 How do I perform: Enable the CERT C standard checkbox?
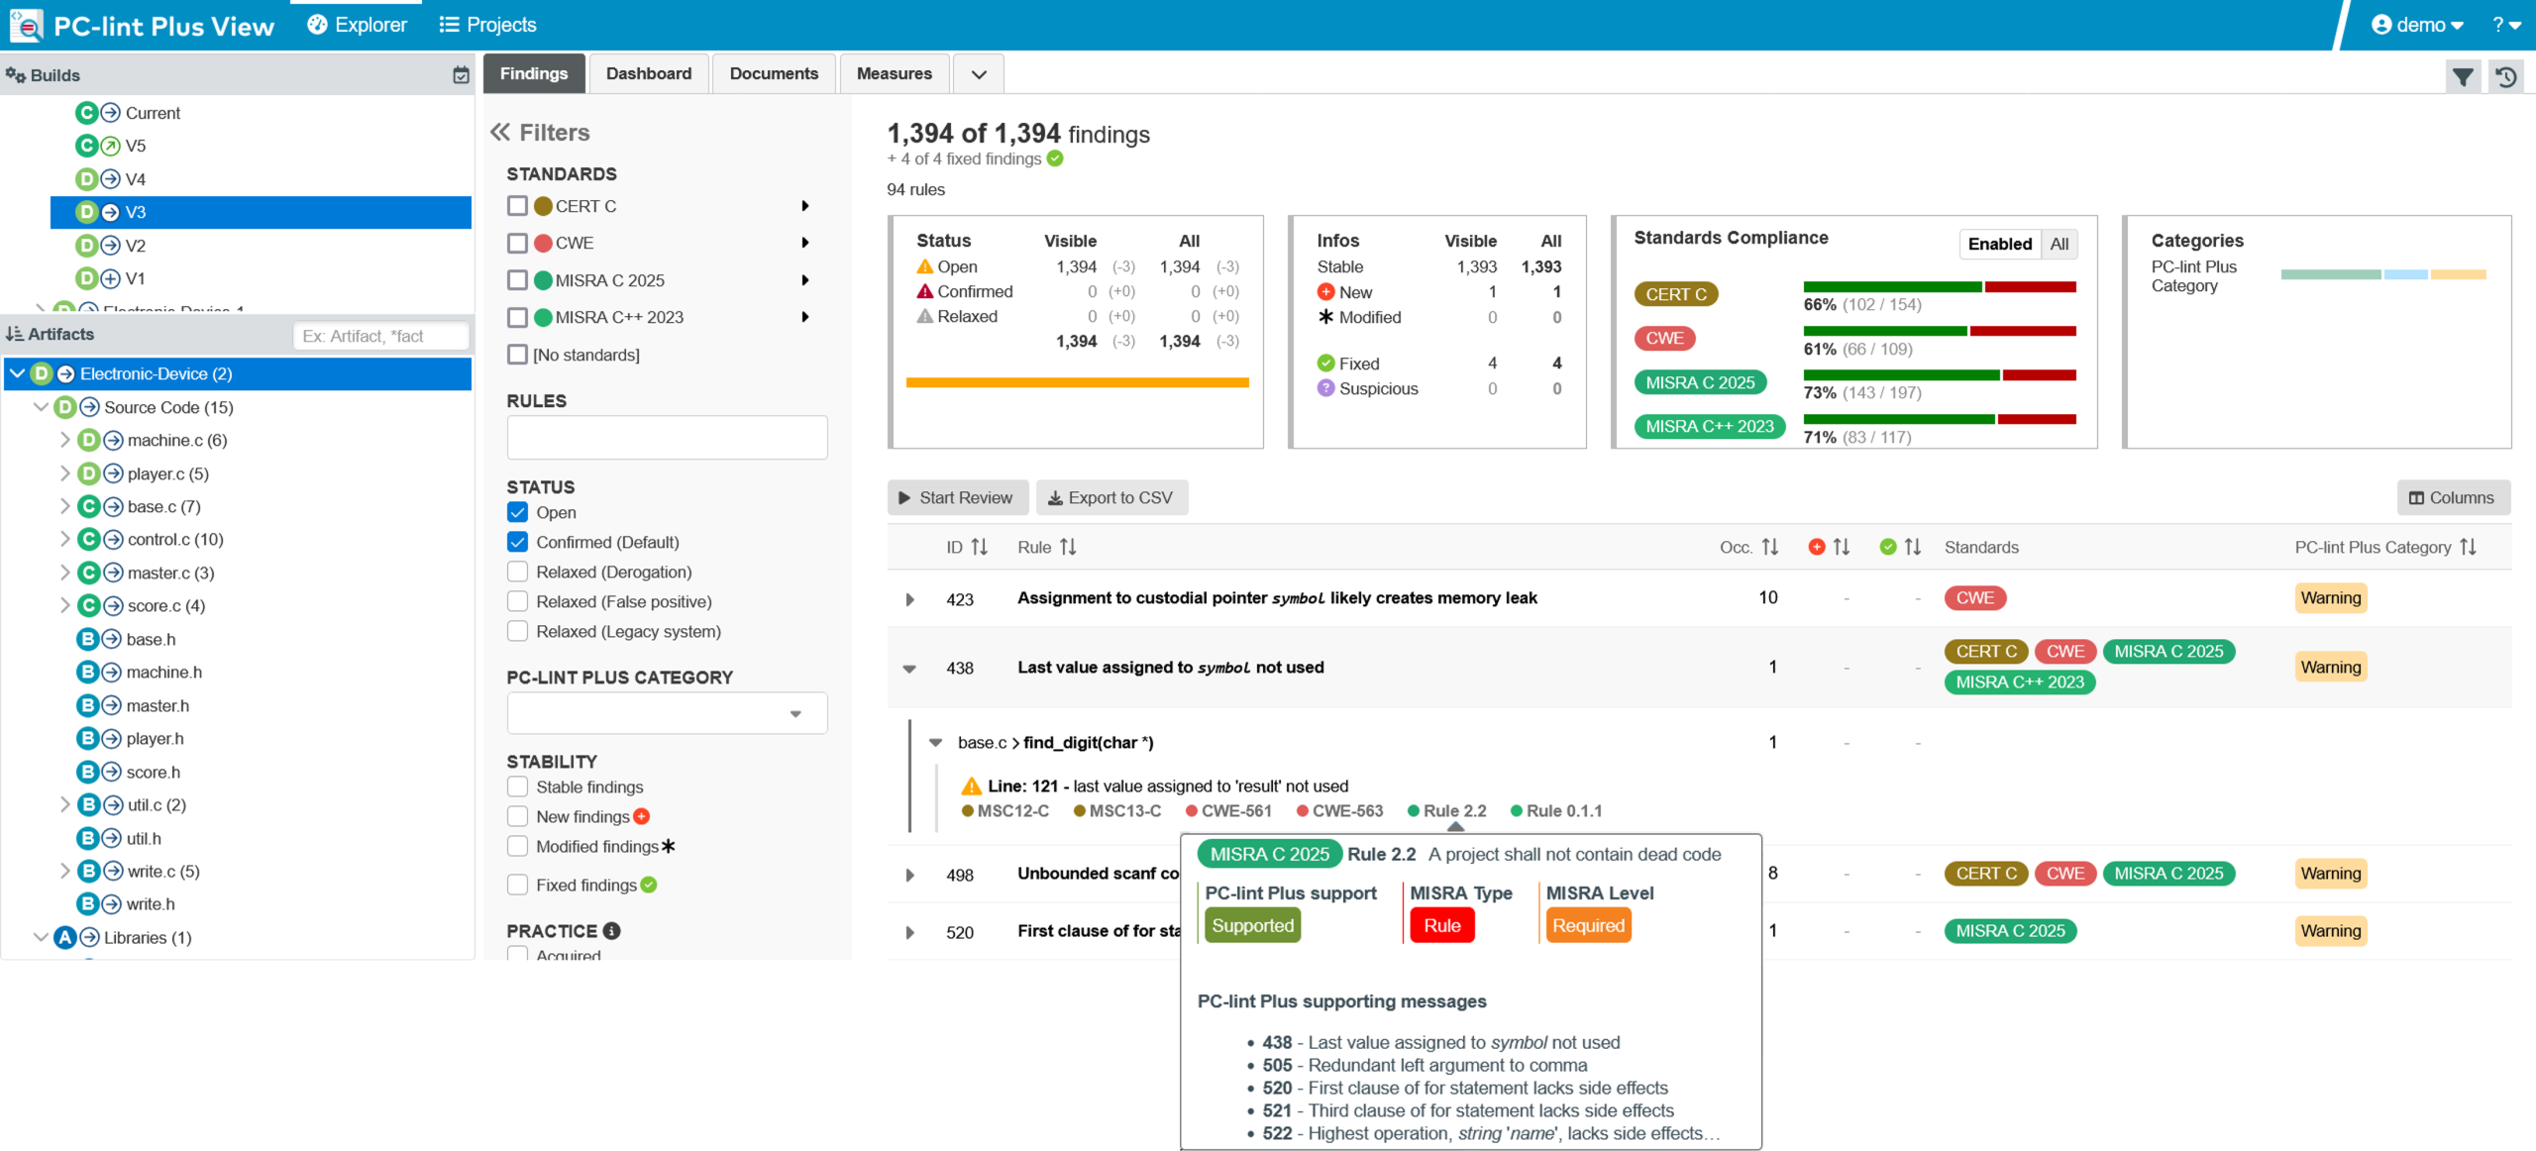click(517, 206)
